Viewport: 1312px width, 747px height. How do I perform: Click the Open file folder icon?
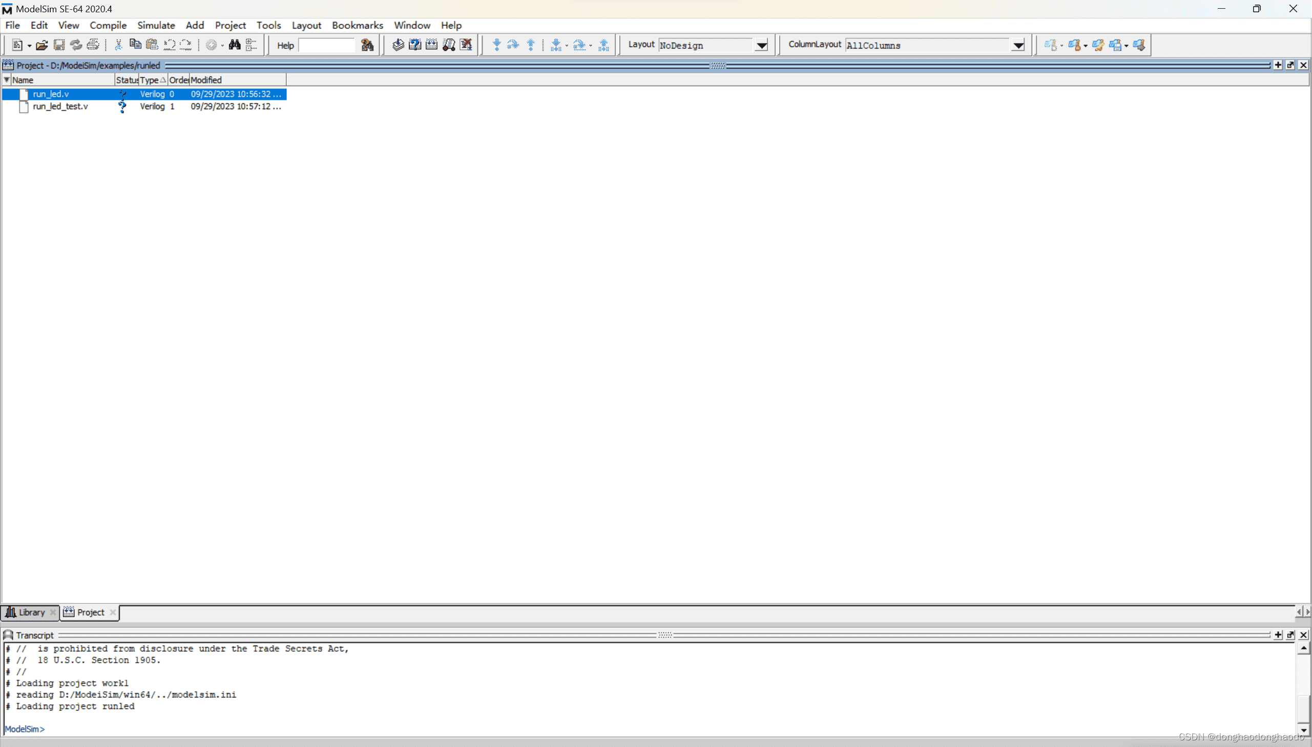pos(41,45)
